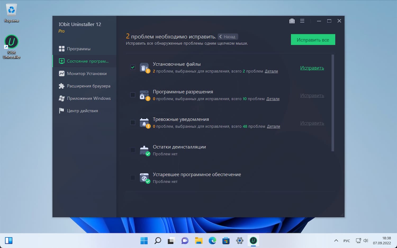Open Приложения Windows section
The width and height of the screenshot is (397, 248).
click(84, 98)
